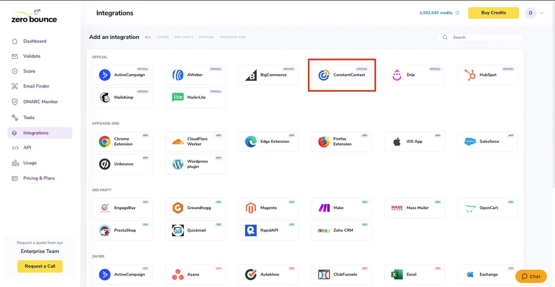Viewport: 555px width, 287px height.
Task: Select the 3RD PARTY filter tab
Action: click(x=184, y=37)
